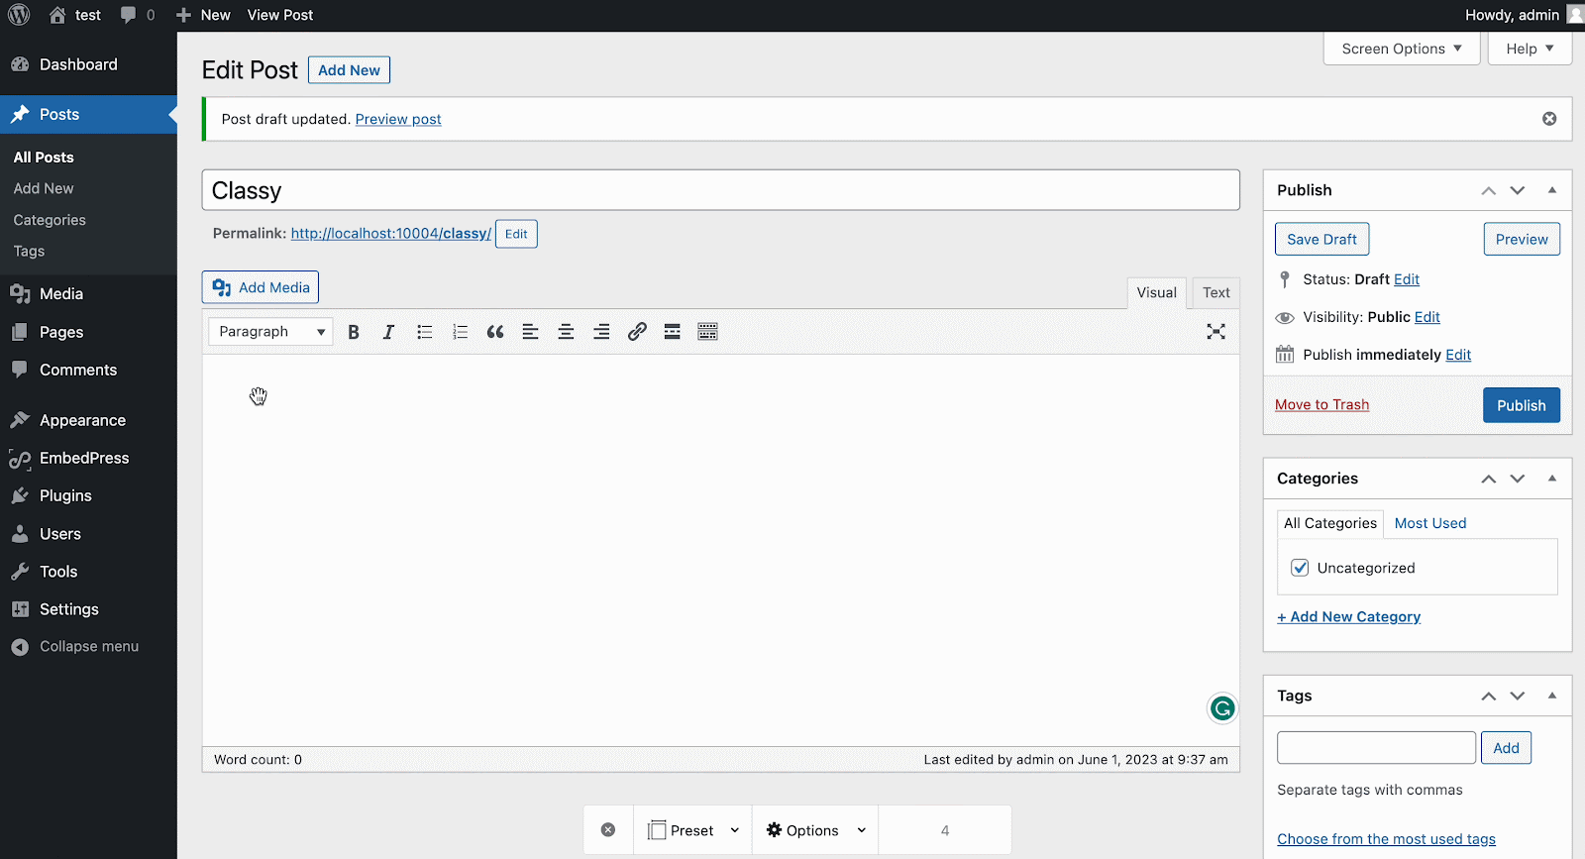Insert a bulleted list
This screenshot has height=859, width=1585.
tap(424, 332)
